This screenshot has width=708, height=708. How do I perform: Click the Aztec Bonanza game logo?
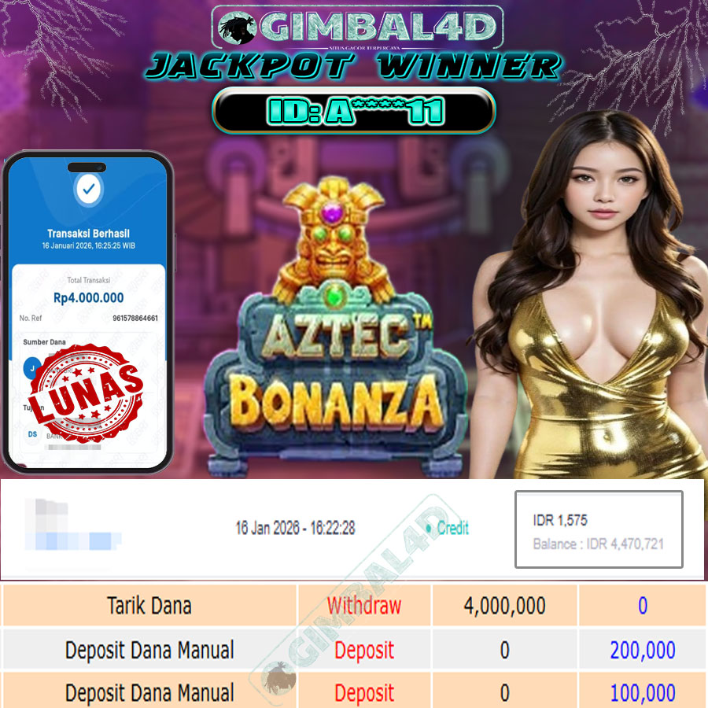335,324
